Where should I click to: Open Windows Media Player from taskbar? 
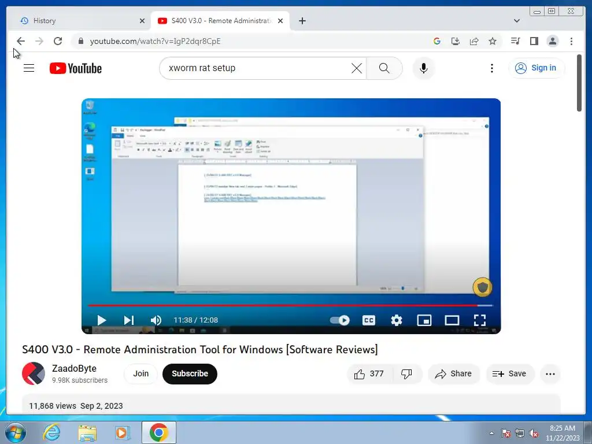pos(122,432)
